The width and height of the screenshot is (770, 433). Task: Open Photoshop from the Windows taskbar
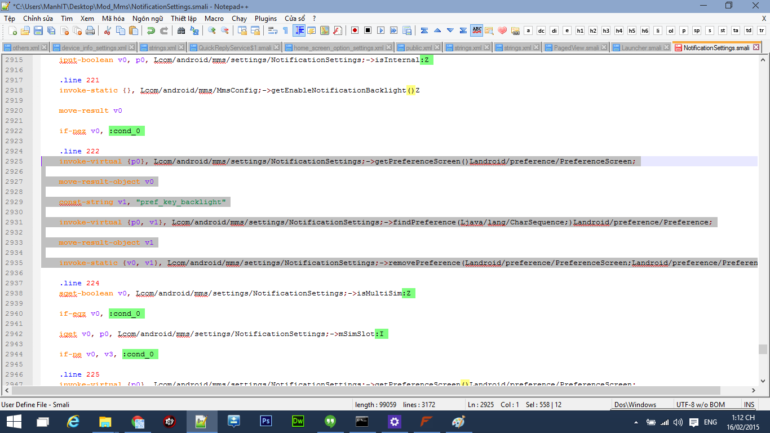(x=266, y=422)
